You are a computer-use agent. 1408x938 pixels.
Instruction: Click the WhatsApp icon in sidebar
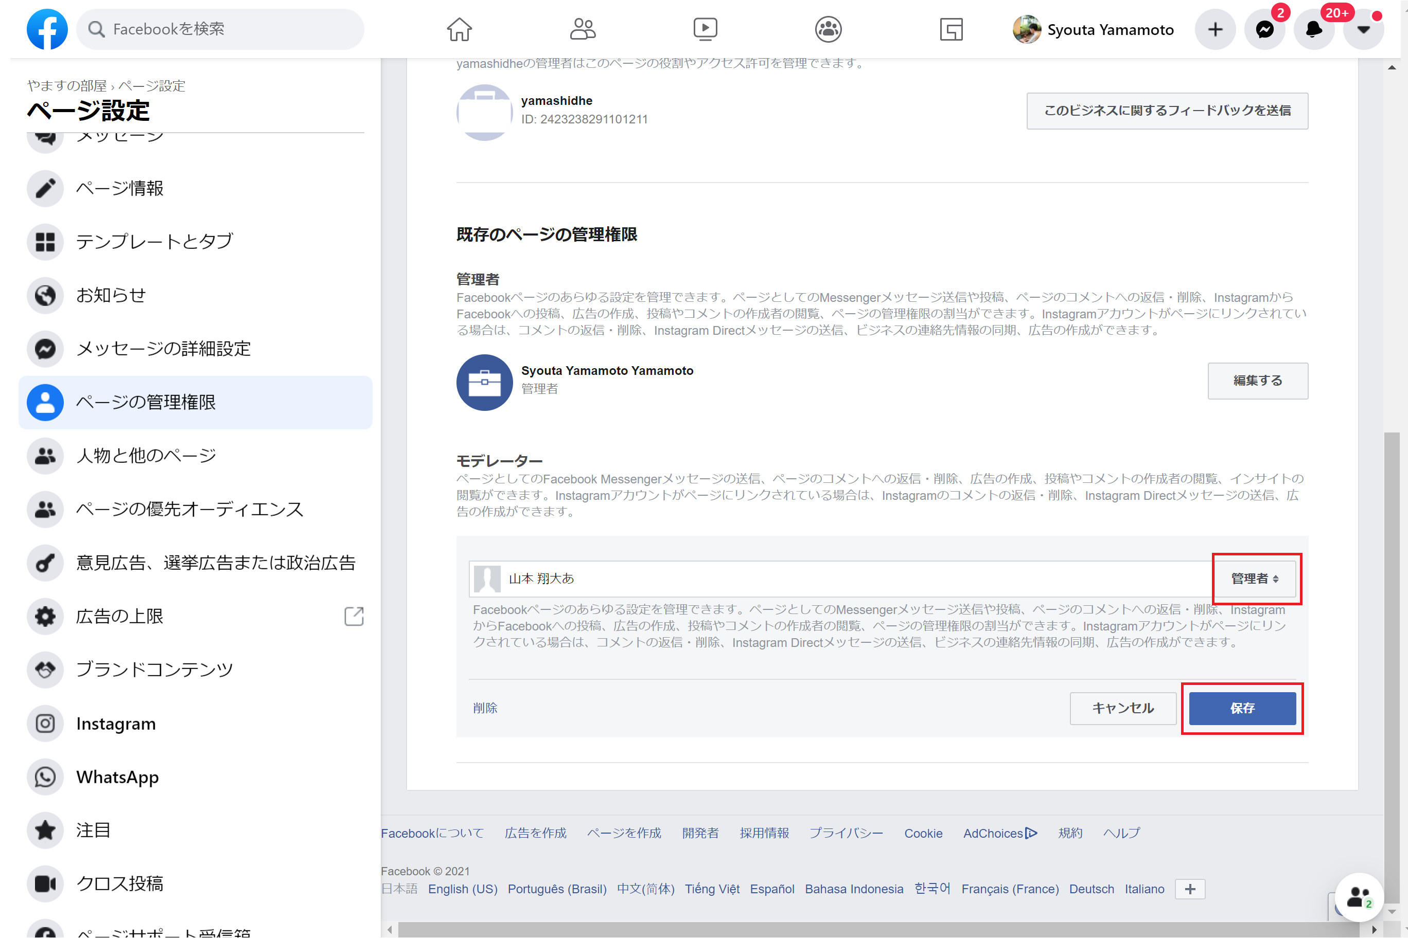coord(45,777)
